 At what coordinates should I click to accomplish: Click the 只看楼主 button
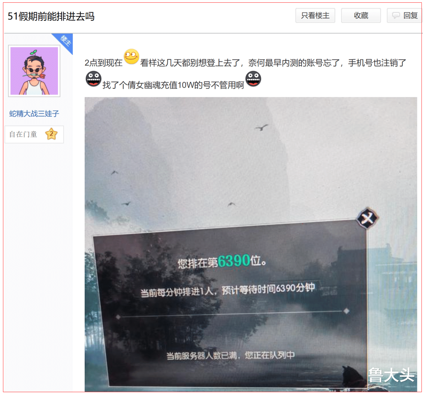coord(315,16)
